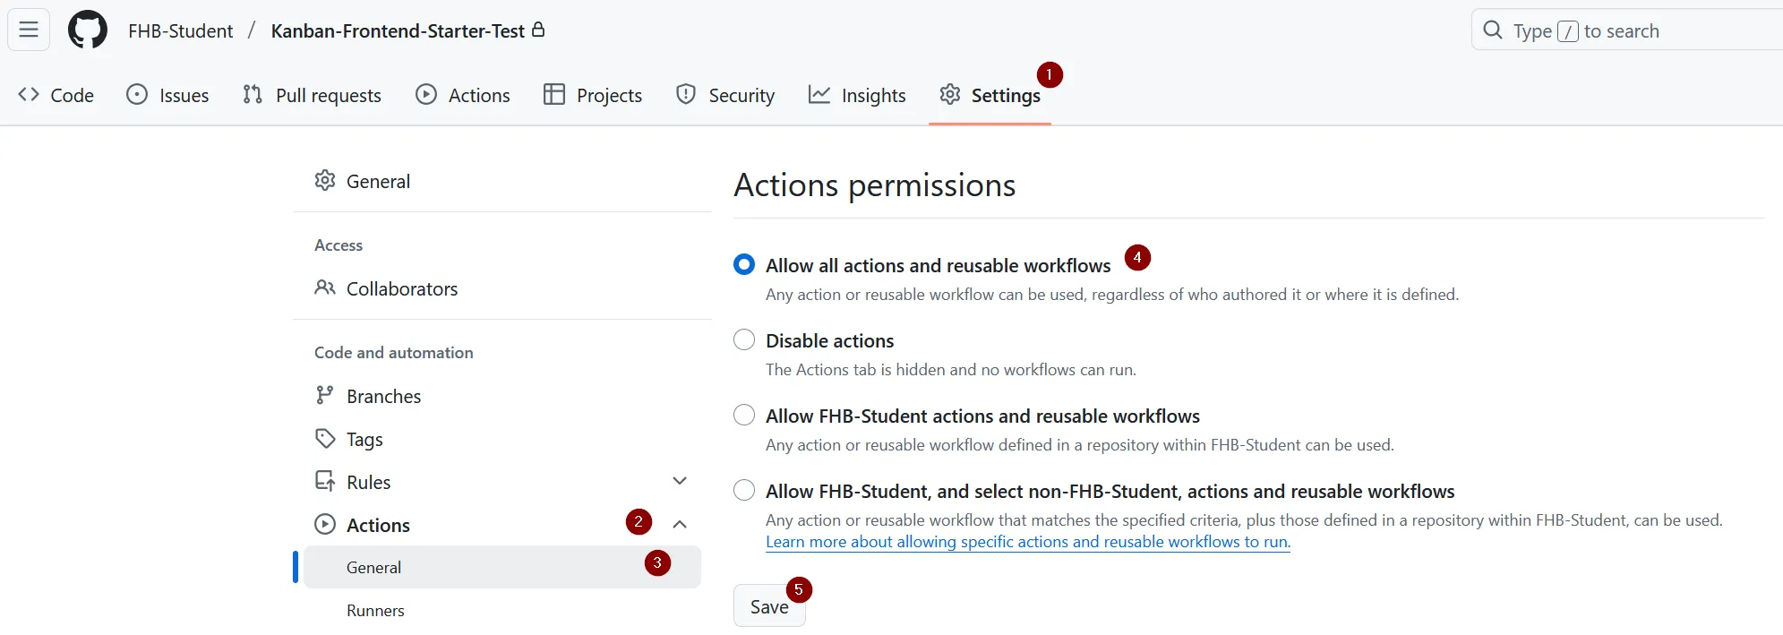
Task: Open Insights via the graph icon
Action: click(819, 94)
